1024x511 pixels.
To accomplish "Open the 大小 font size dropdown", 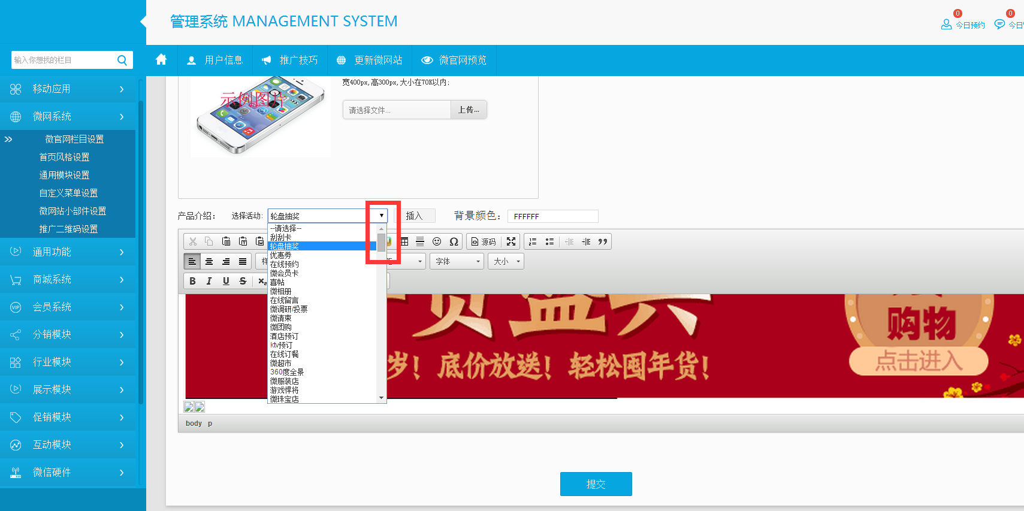I will (x=506, y=261).
